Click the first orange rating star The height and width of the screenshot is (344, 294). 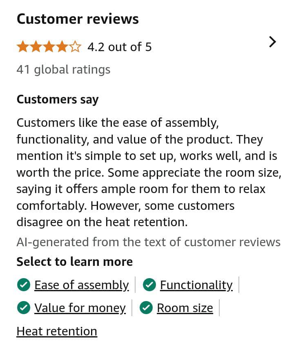[x=22, y=47]
